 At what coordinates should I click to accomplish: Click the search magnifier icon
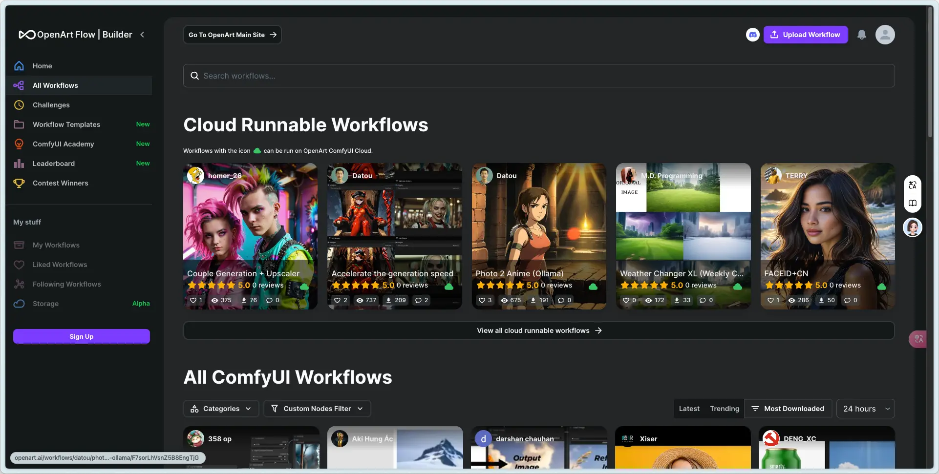(x=194, y=76)
